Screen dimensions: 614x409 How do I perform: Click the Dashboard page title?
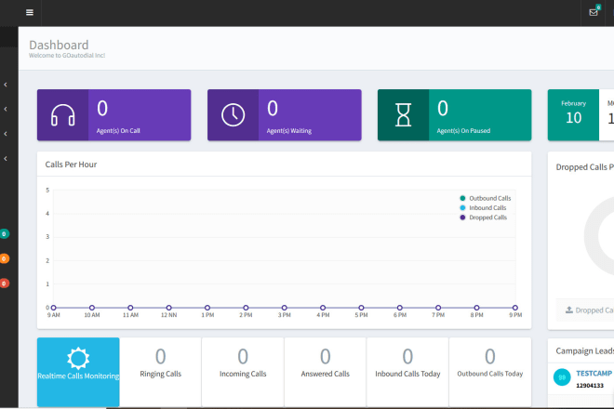point(59,45)
